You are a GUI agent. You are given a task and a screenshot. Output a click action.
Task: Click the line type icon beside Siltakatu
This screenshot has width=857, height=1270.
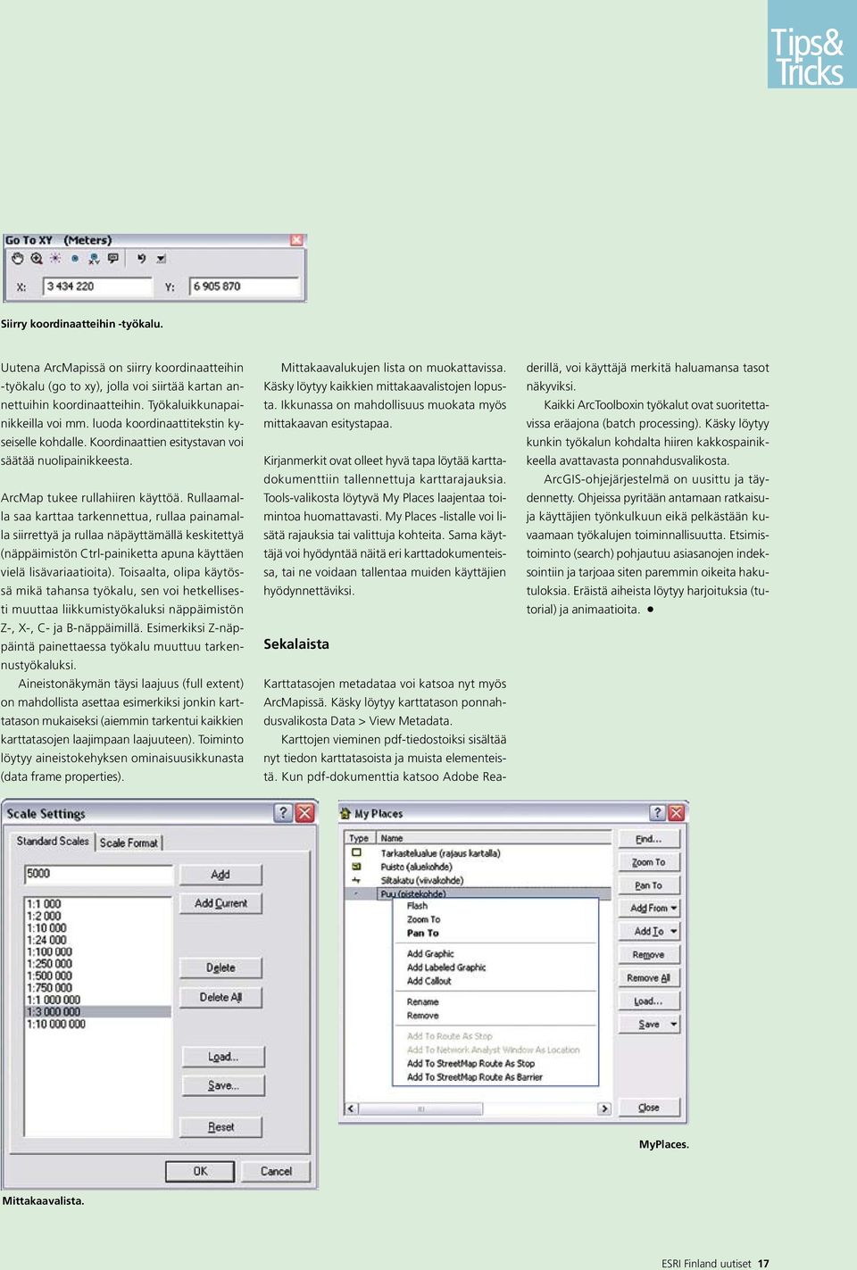point(357,880)
